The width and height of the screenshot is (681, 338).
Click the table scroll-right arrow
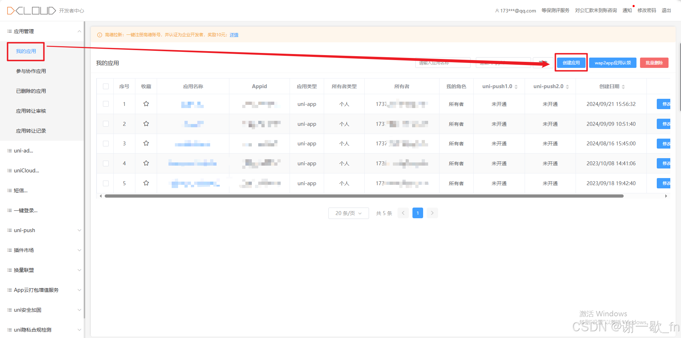click(x=666, y=196)
